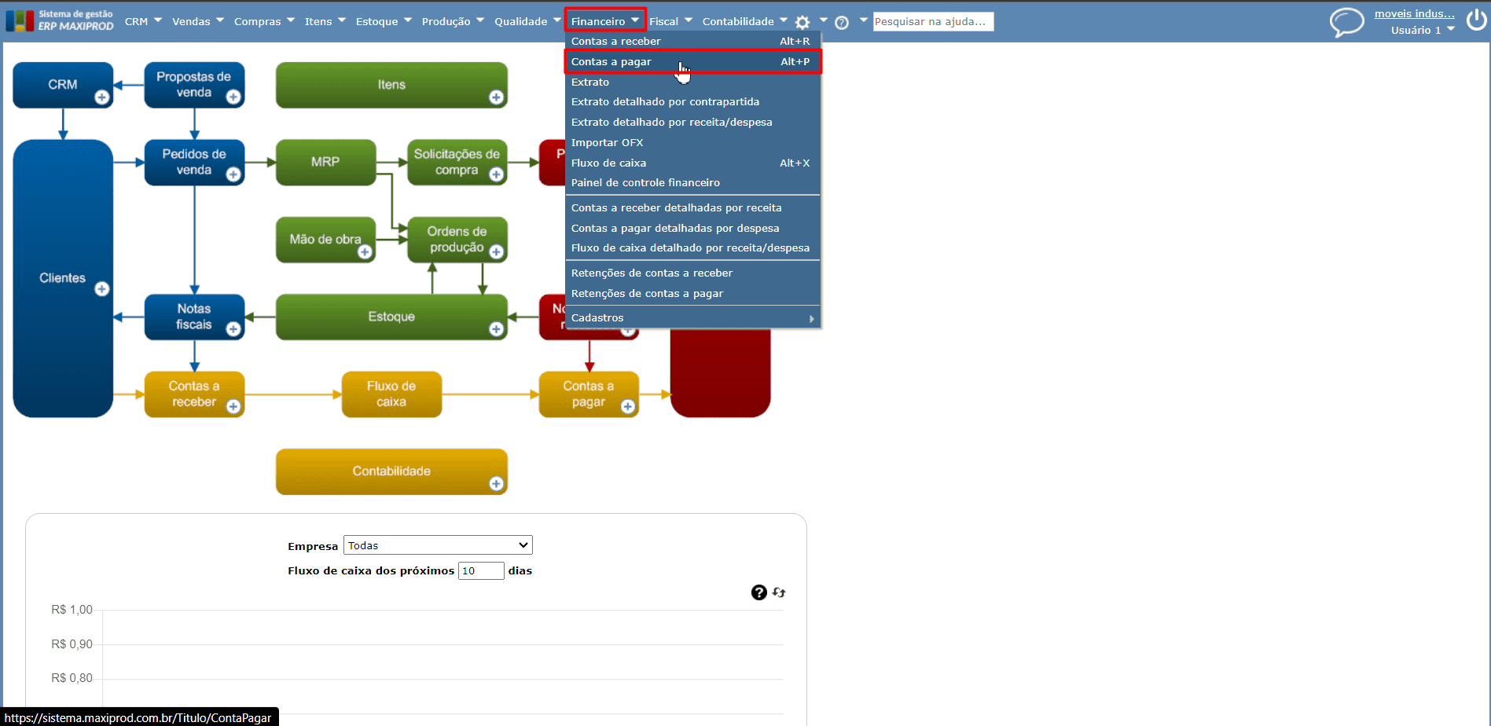
Task: Click the plus icon on Ordens de produção
Action: (x=496, y=252)
